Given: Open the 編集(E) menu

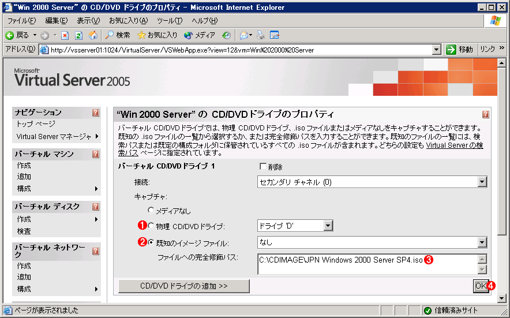Looking at the screenshot, I should 57,21.
